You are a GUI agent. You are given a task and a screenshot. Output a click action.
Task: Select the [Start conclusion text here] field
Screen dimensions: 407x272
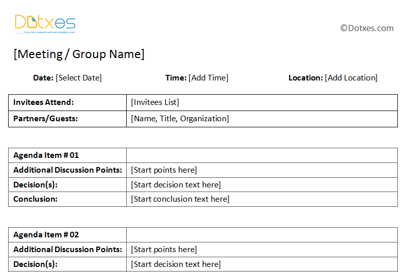(x=262, y=199)
